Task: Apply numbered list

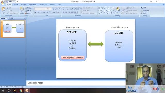Action: pyautogui.click(x=68, y=9)
